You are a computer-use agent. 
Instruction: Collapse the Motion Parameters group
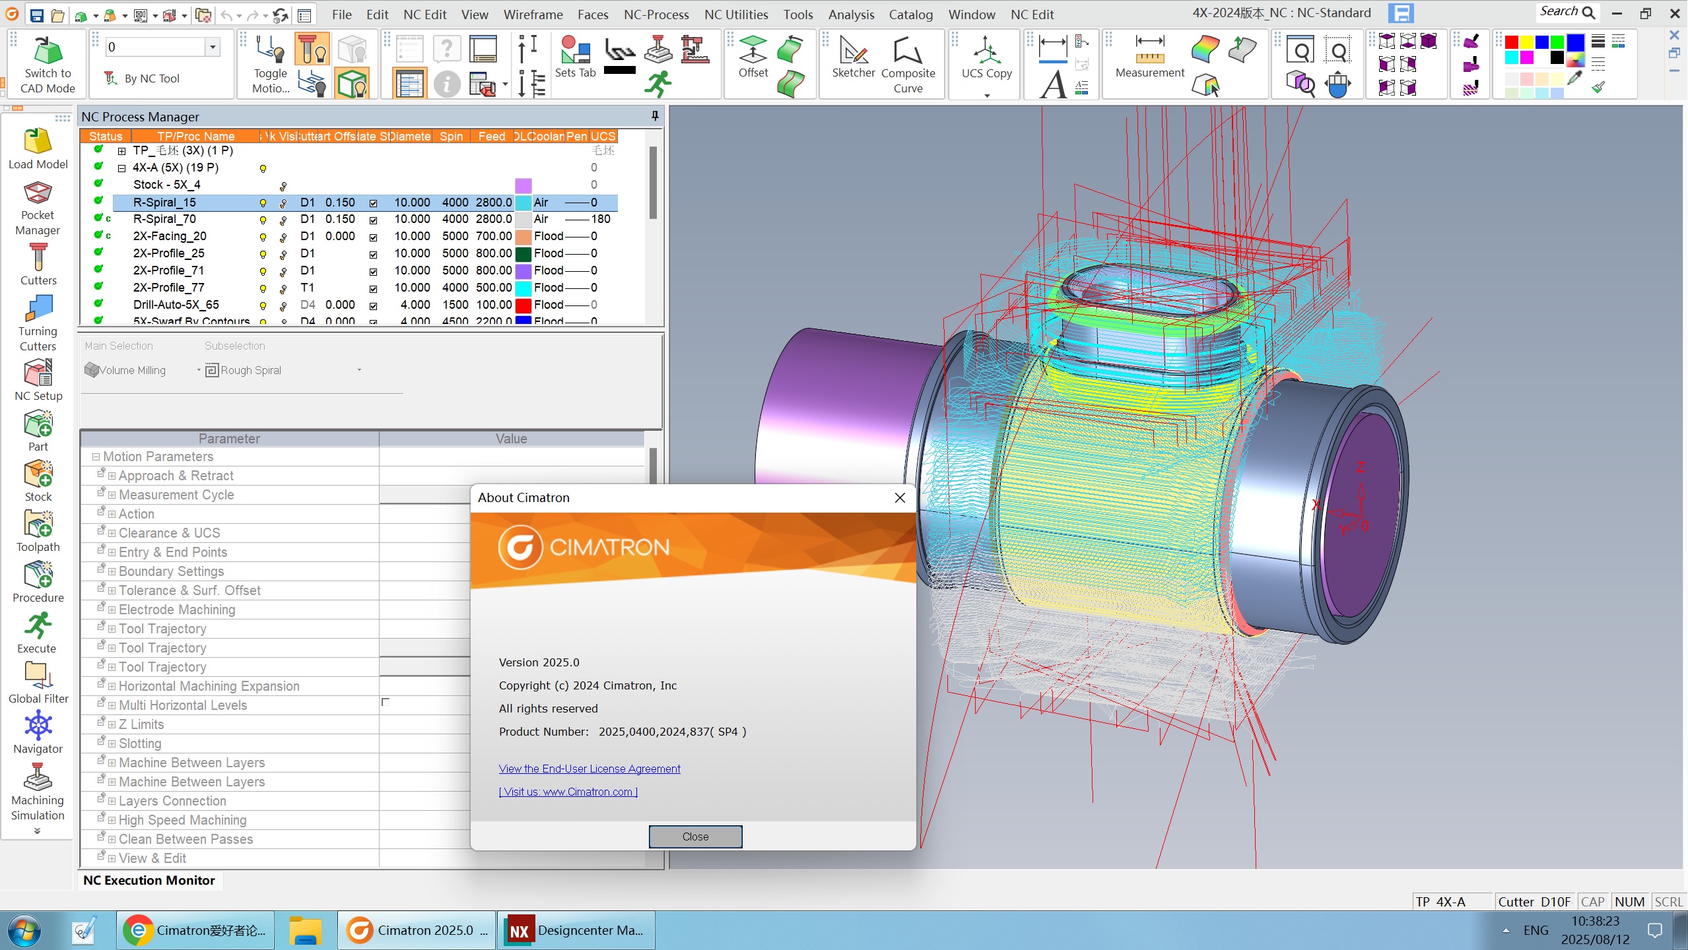tap(96, 457)
